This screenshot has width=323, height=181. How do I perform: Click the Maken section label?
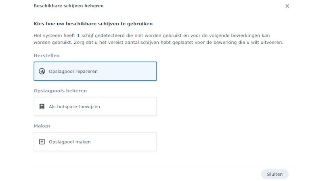click(42, 126)
